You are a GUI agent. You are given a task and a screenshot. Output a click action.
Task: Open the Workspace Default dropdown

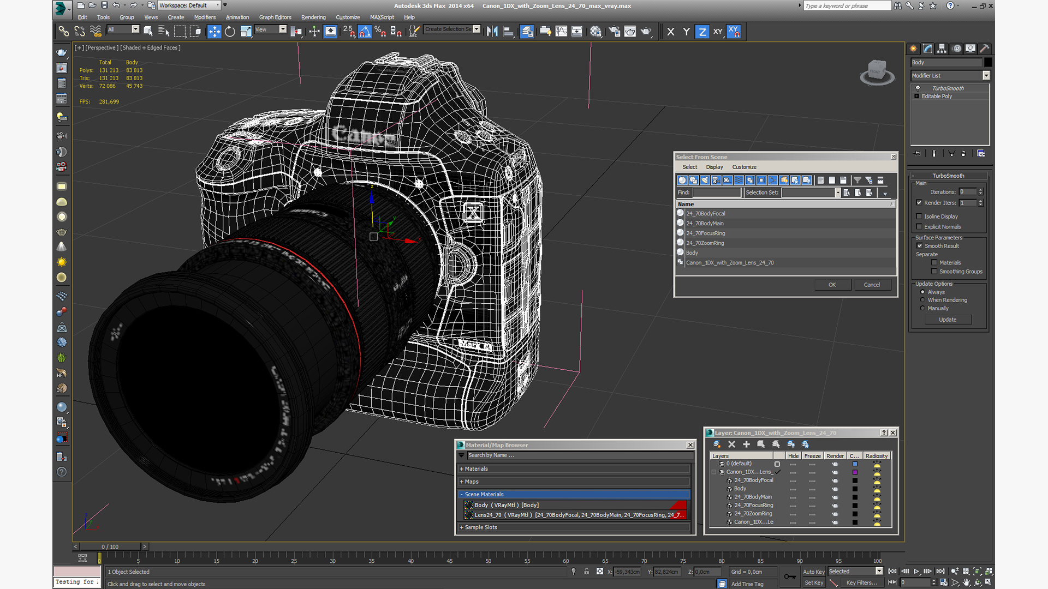click(x=189, y=5)
